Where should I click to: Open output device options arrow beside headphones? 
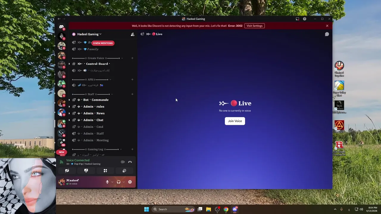[124, 182]
